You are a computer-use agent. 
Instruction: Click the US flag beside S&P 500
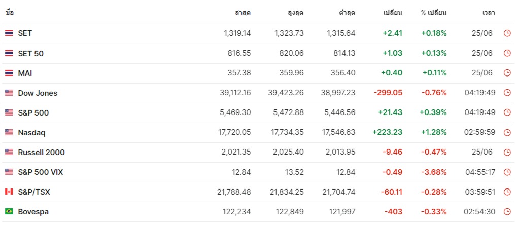click(9, 112)
